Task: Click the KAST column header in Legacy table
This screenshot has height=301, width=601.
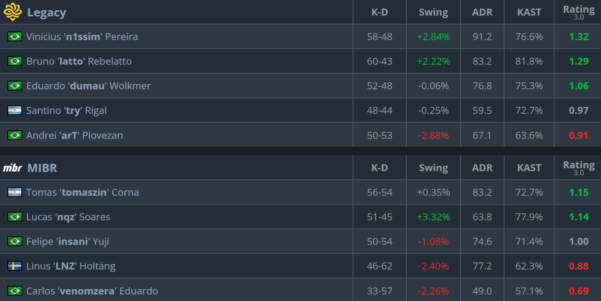Action: pos(529,12)
